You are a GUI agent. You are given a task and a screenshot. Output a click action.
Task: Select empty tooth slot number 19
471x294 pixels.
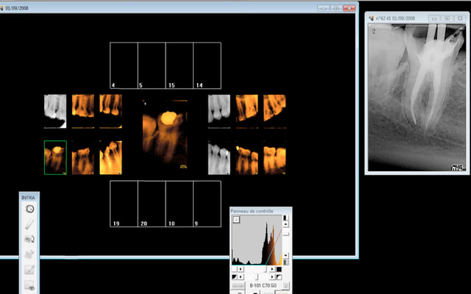124,204
